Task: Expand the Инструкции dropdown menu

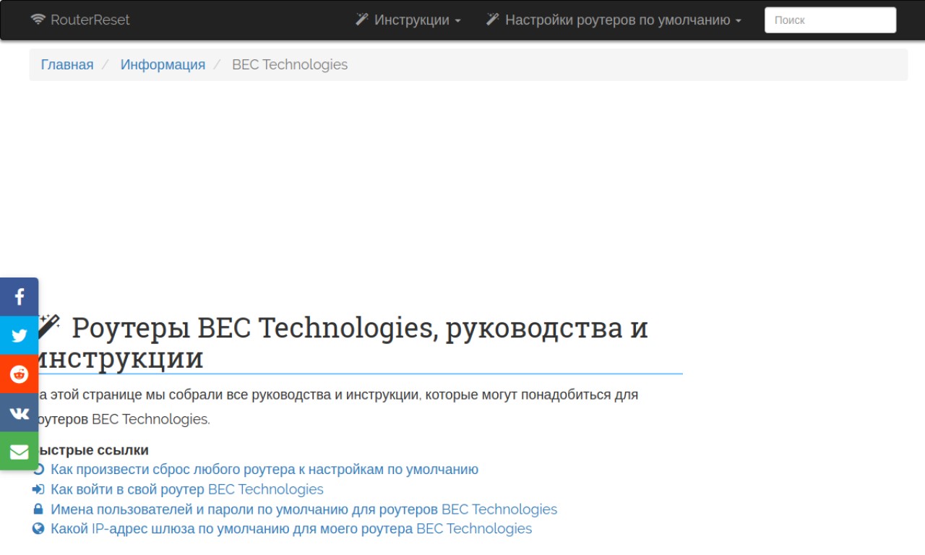Action: point(408,20)
